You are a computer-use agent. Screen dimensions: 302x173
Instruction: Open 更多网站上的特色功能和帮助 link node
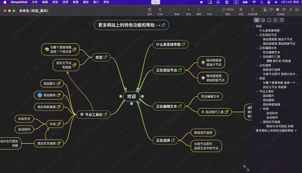coord(131,25)
